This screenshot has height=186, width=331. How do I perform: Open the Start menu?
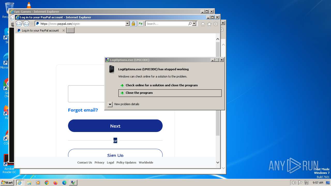(7, 183)
